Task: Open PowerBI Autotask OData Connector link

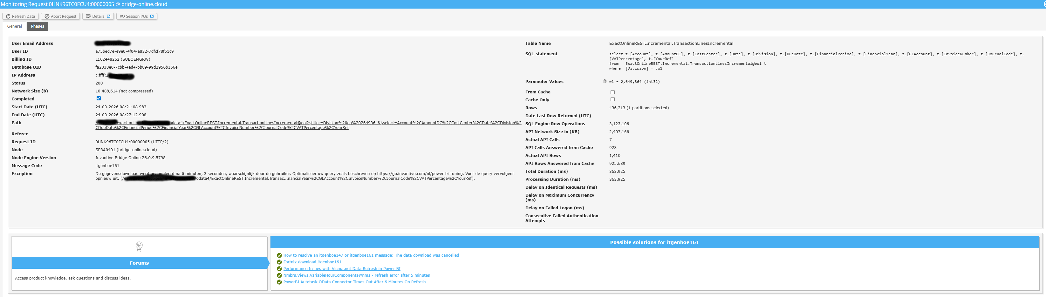Action: click(354, 282)
